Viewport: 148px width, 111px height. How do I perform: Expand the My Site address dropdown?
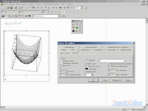[x=59, y=16]
